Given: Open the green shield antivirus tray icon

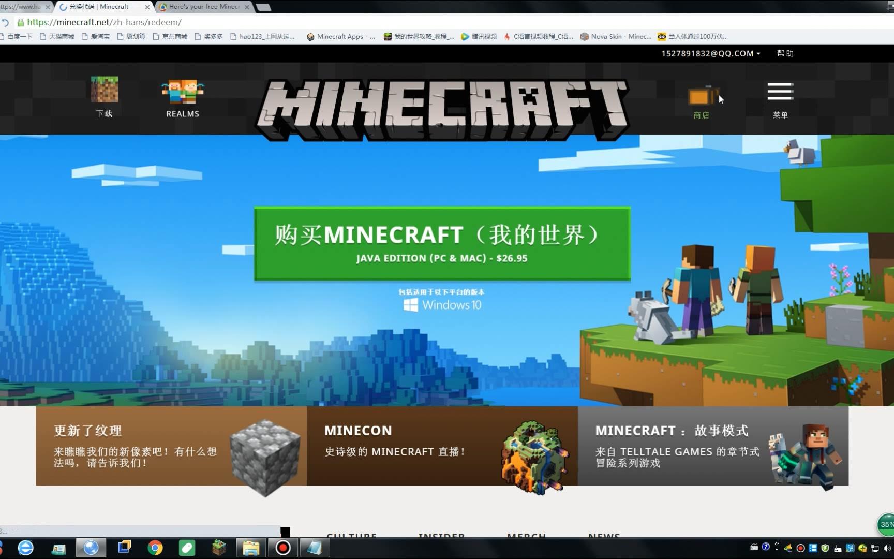Looking at the screenshot, I should [825, 549].
